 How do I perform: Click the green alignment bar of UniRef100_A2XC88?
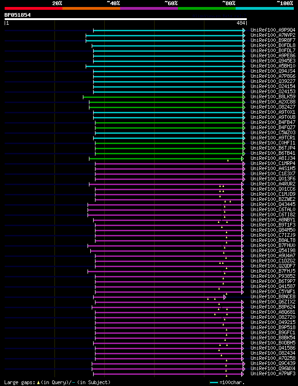167,103
